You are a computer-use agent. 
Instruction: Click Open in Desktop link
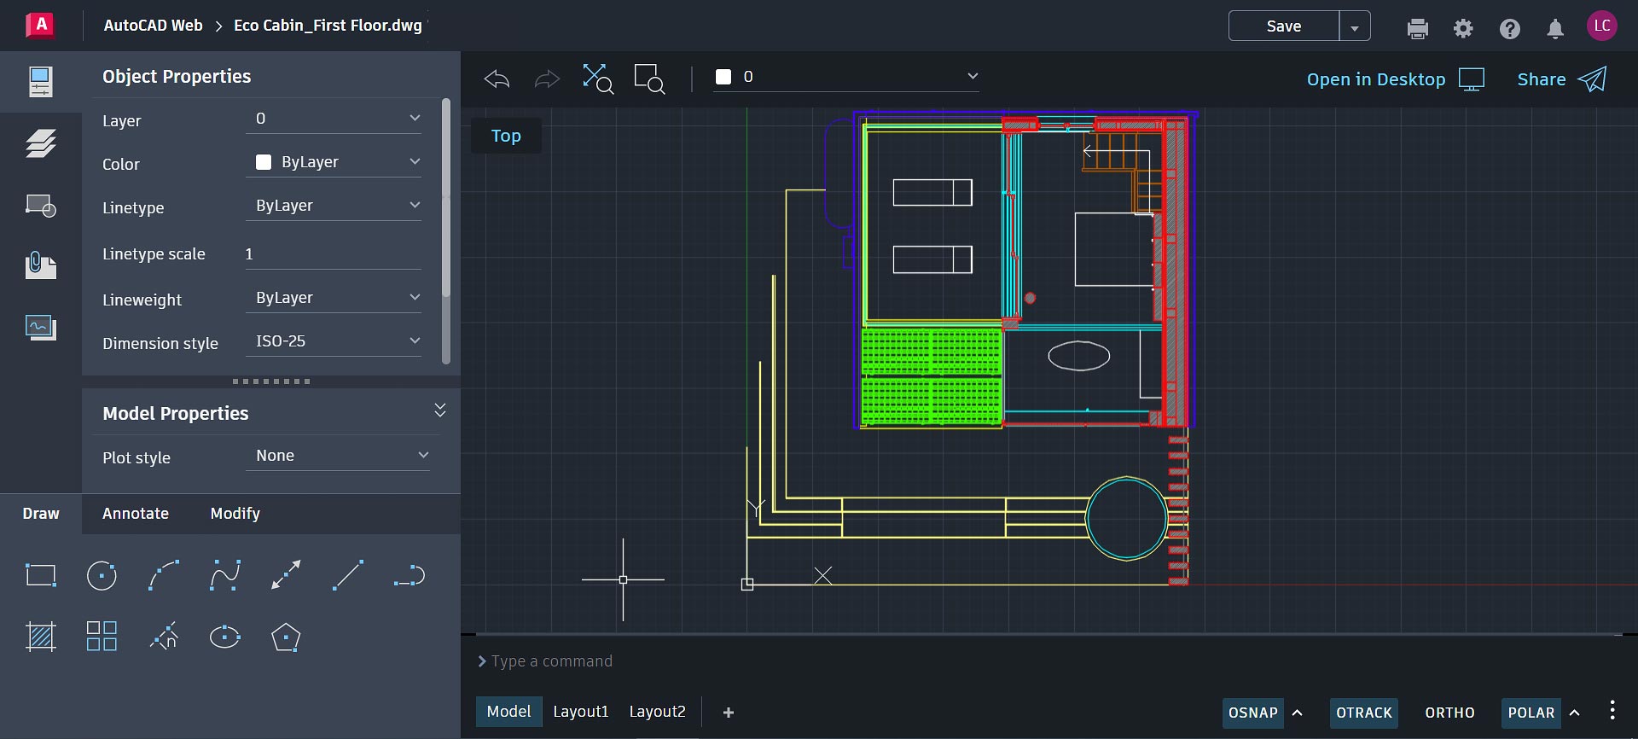click(1375, 79)
